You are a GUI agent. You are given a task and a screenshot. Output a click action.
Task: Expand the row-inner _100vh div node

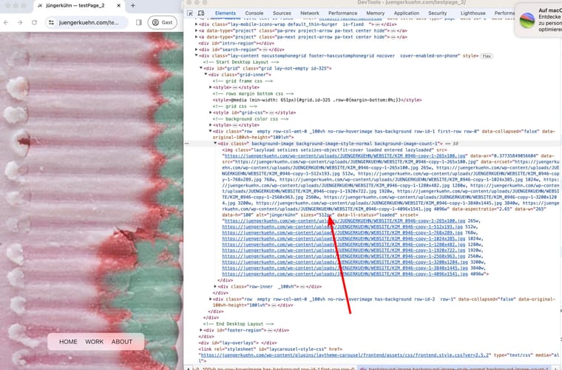coord(215,286)
